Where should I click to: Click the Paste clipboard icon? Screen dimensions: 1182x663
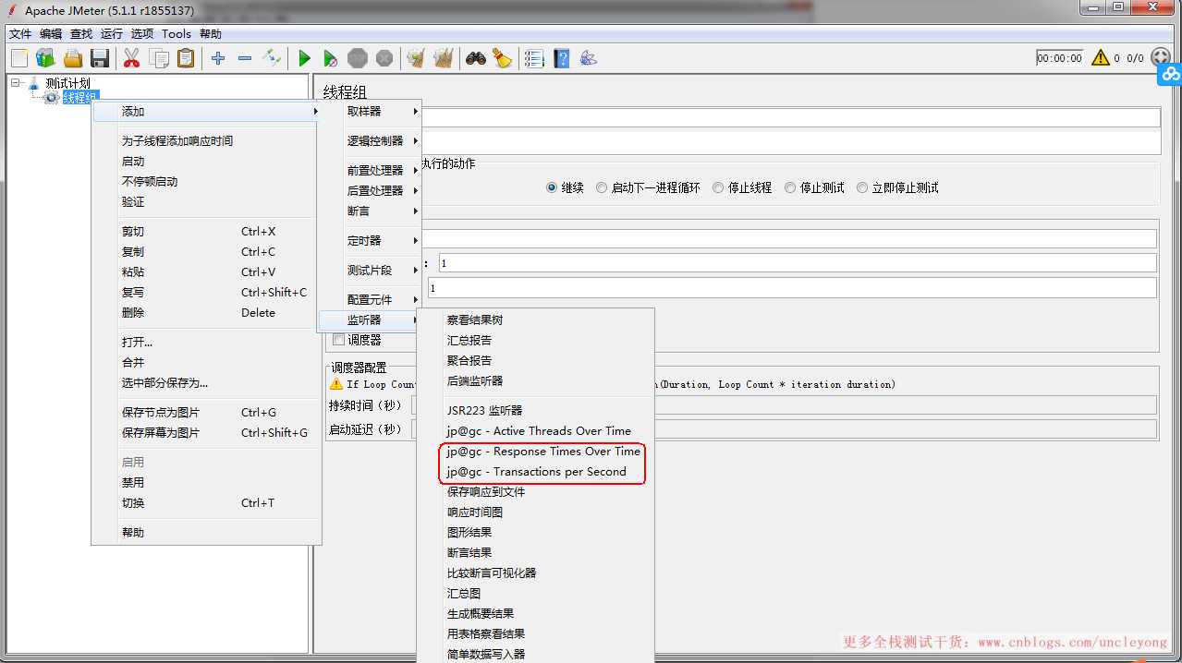tap(186, 58)
